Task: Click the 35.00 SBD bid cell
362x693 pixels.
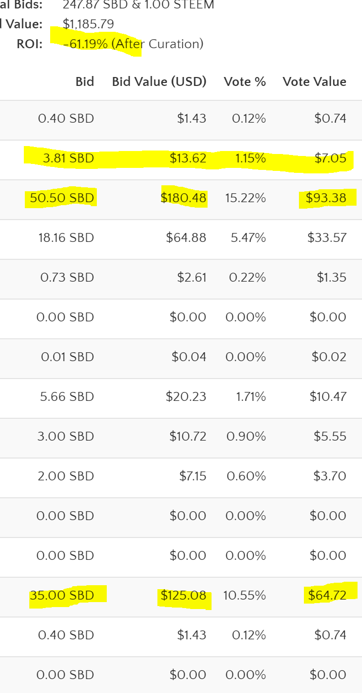Action: tap(62, 595)
